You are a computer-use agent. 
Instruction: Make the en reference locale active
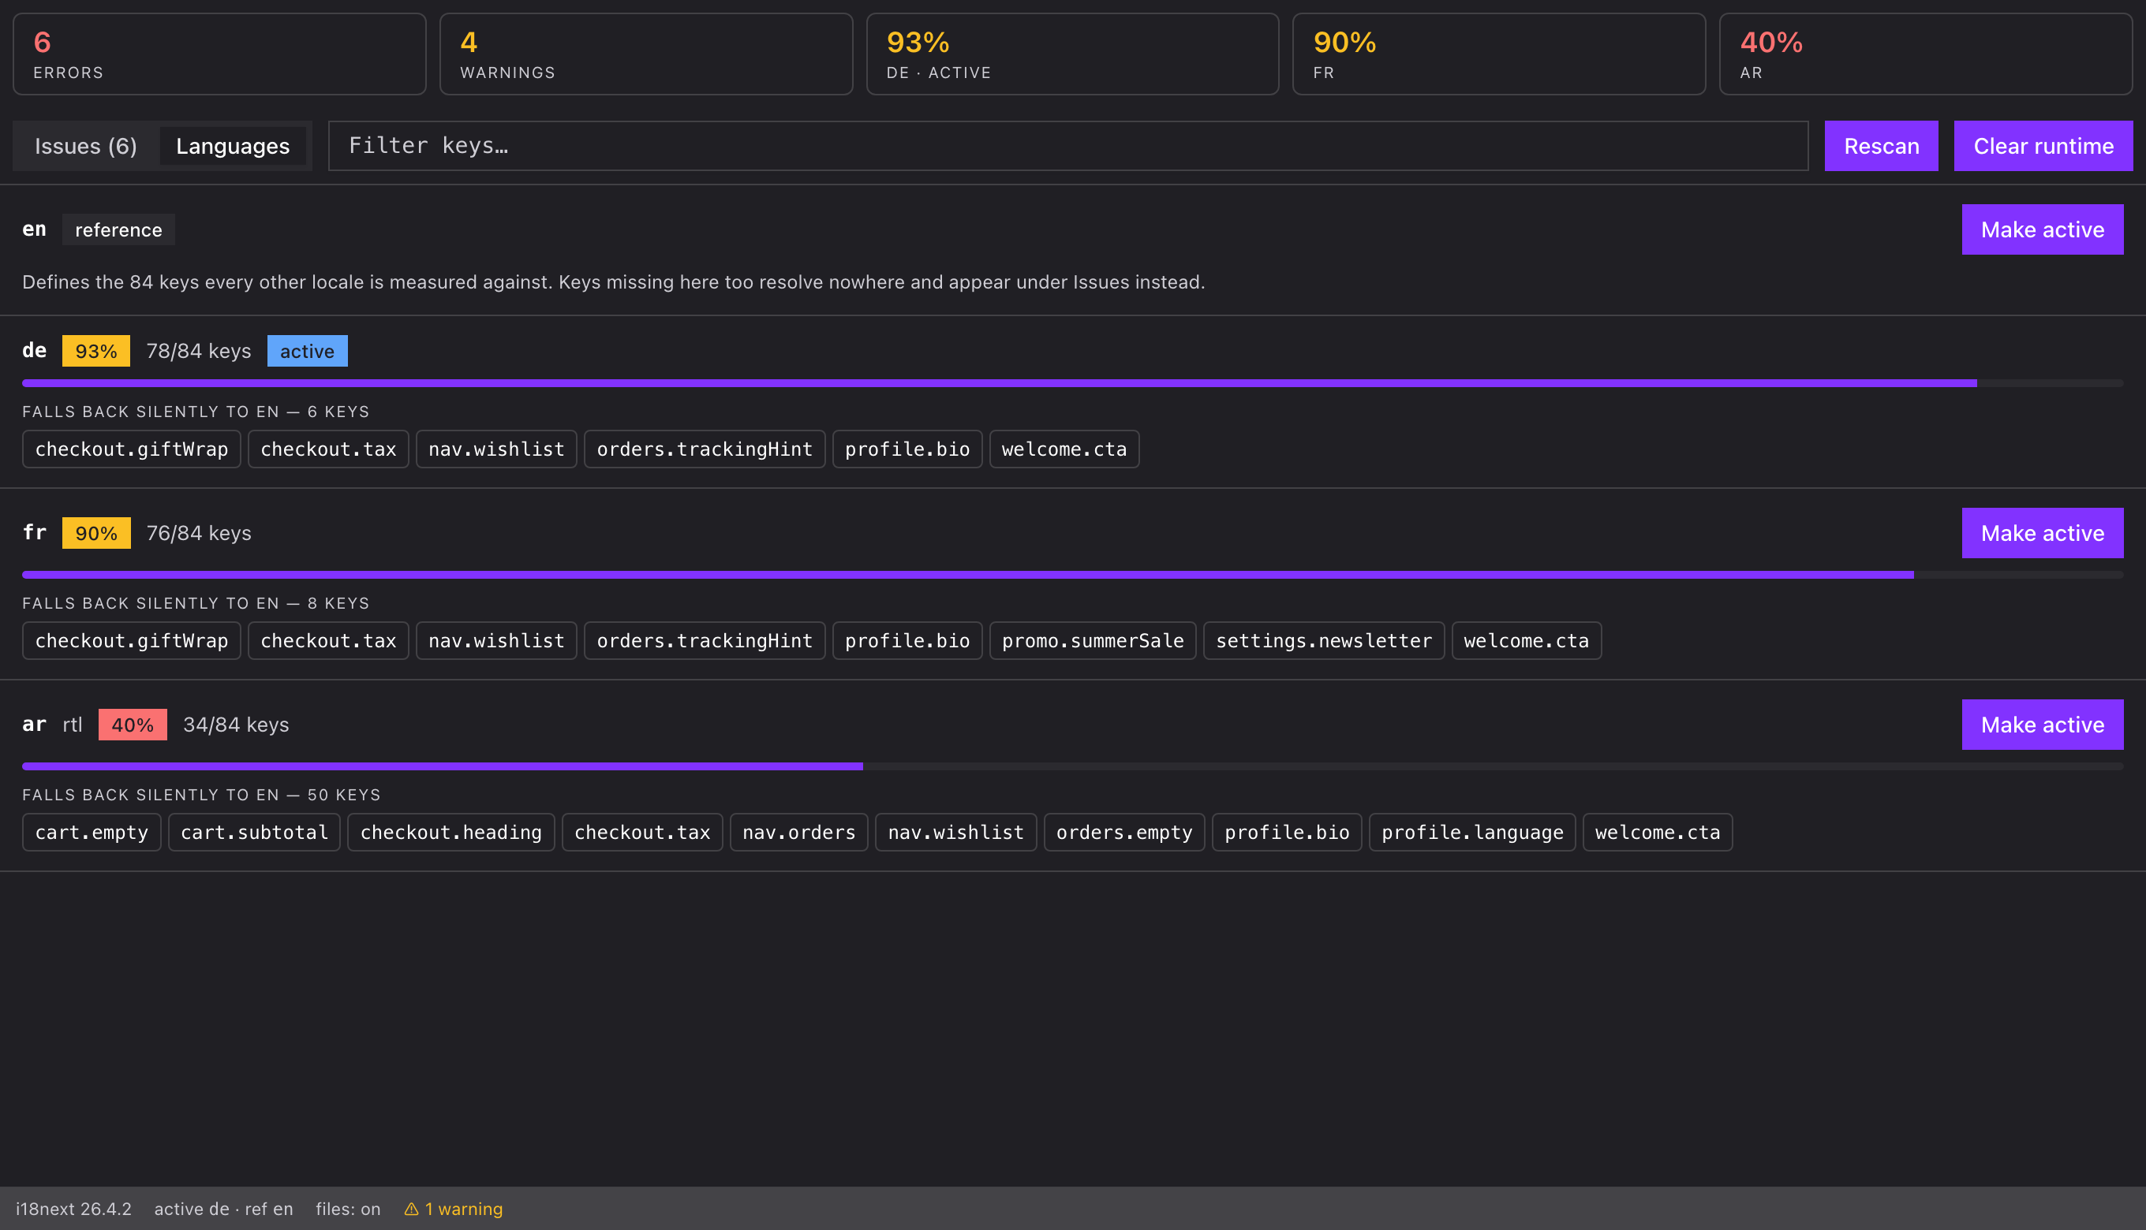[2042, 229]
